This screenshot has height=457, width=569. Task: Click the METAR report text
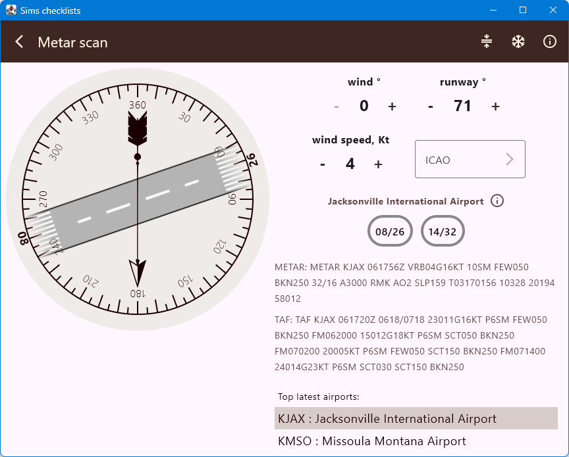click(415, 283)
